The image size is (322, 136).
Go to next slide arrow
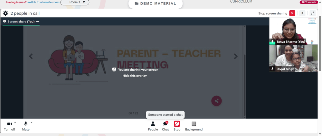(236, 56)
